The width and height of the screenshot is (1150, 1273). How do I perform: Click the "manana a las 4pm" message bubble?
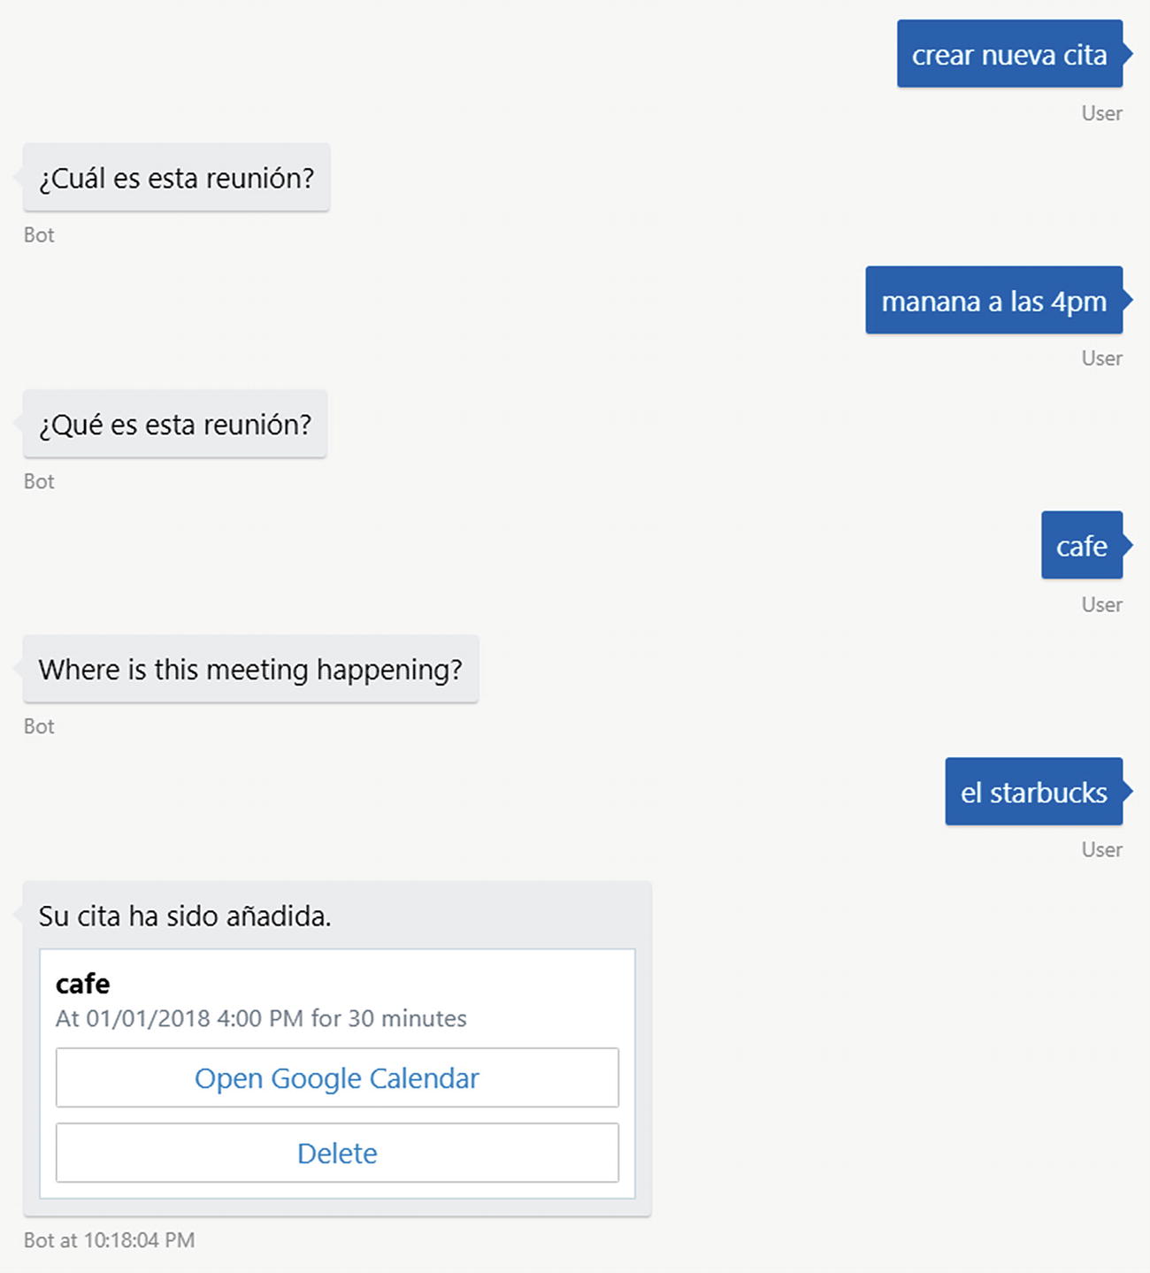click(x=993, y=301)
